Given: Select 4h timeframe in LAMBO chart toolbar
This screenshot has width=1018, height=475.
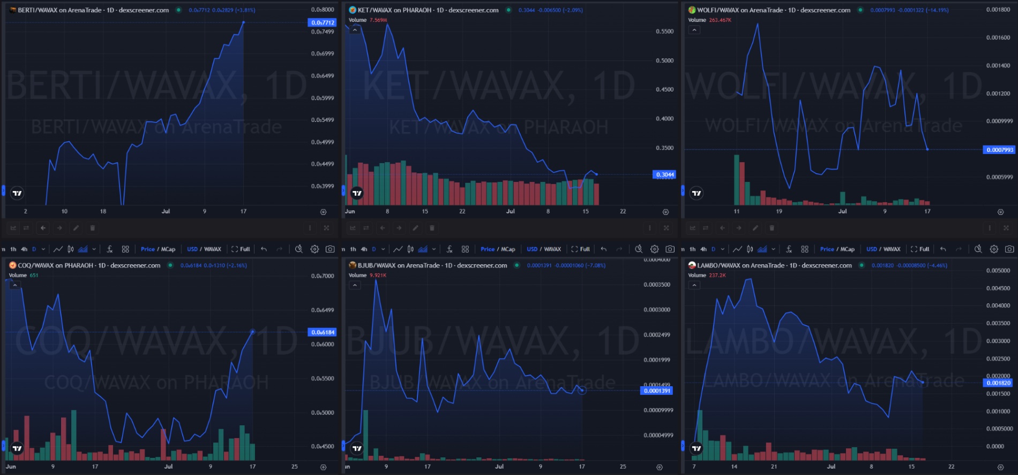Looking at the screenshot, I should click(703, 249).
